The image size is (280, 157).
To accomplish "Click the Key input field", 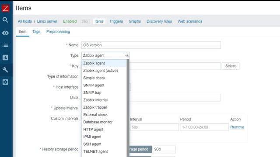I will coord(175,66).
